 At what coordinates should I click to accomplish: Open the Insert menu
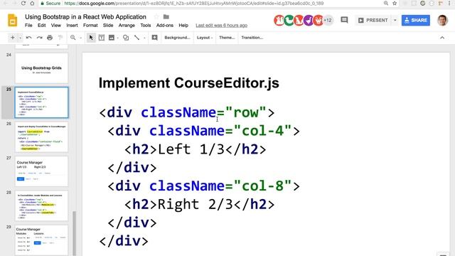[72, 26]
